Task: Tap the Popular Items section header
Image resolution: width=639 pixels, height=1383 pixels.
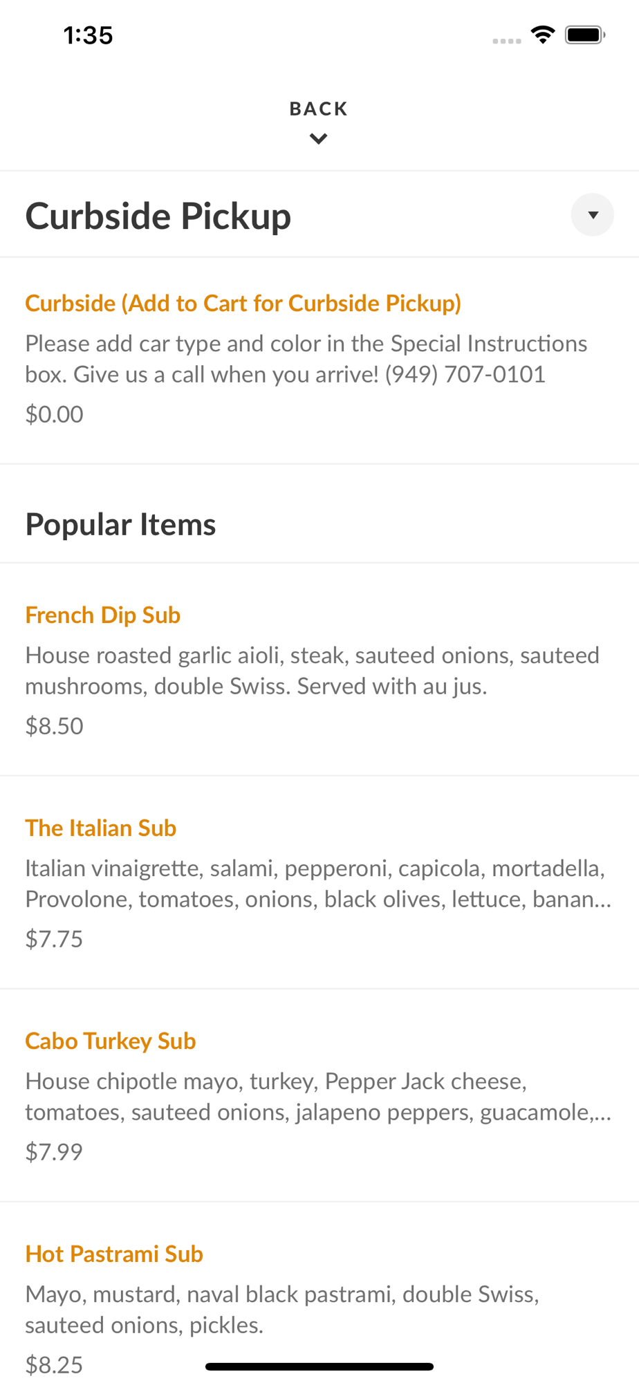Action: pos(121,524)
